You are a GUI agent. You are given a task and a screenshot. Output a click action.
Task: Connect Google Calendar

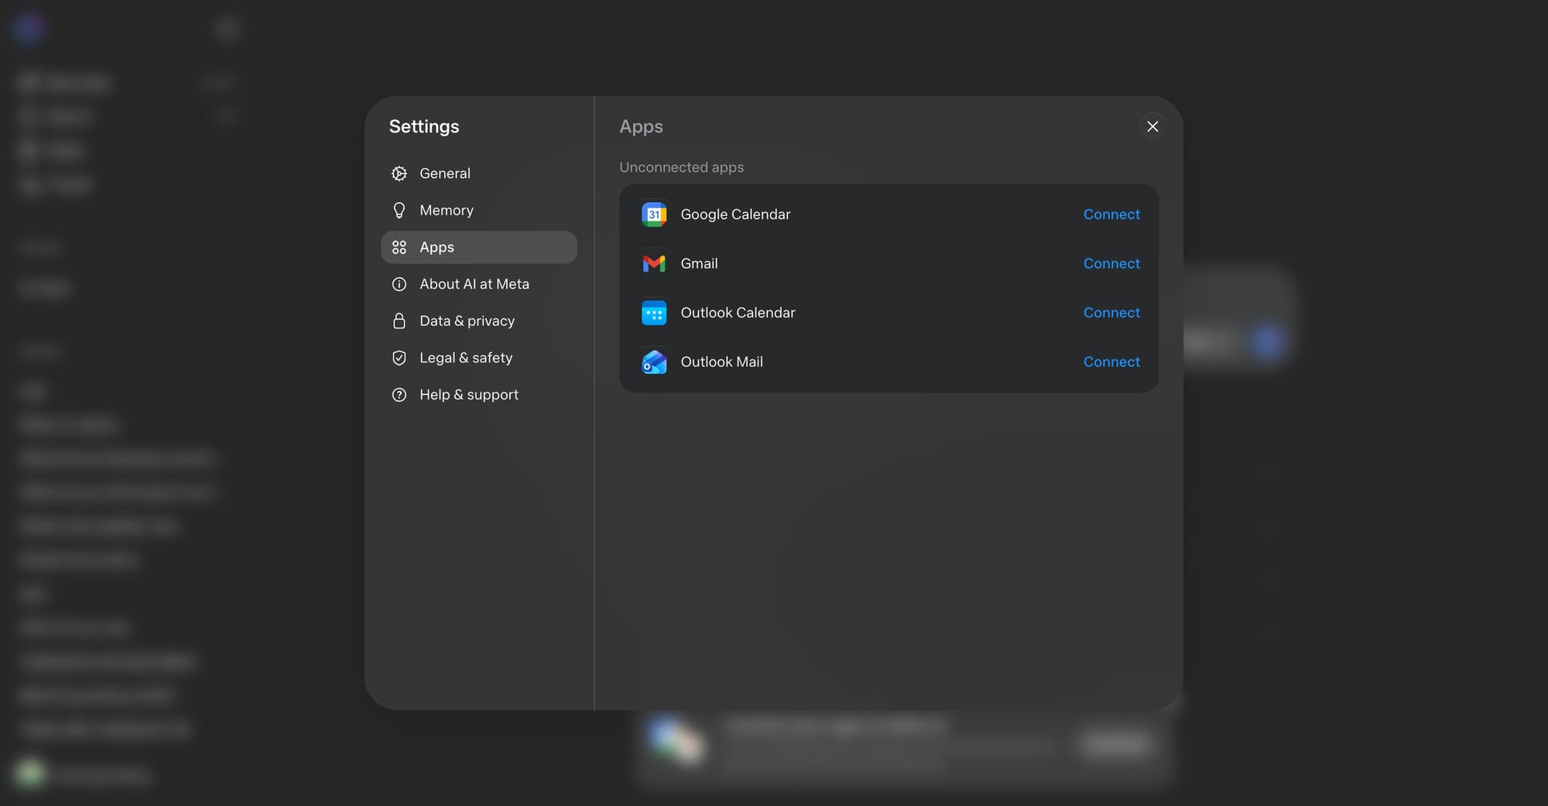(1111, 214)
